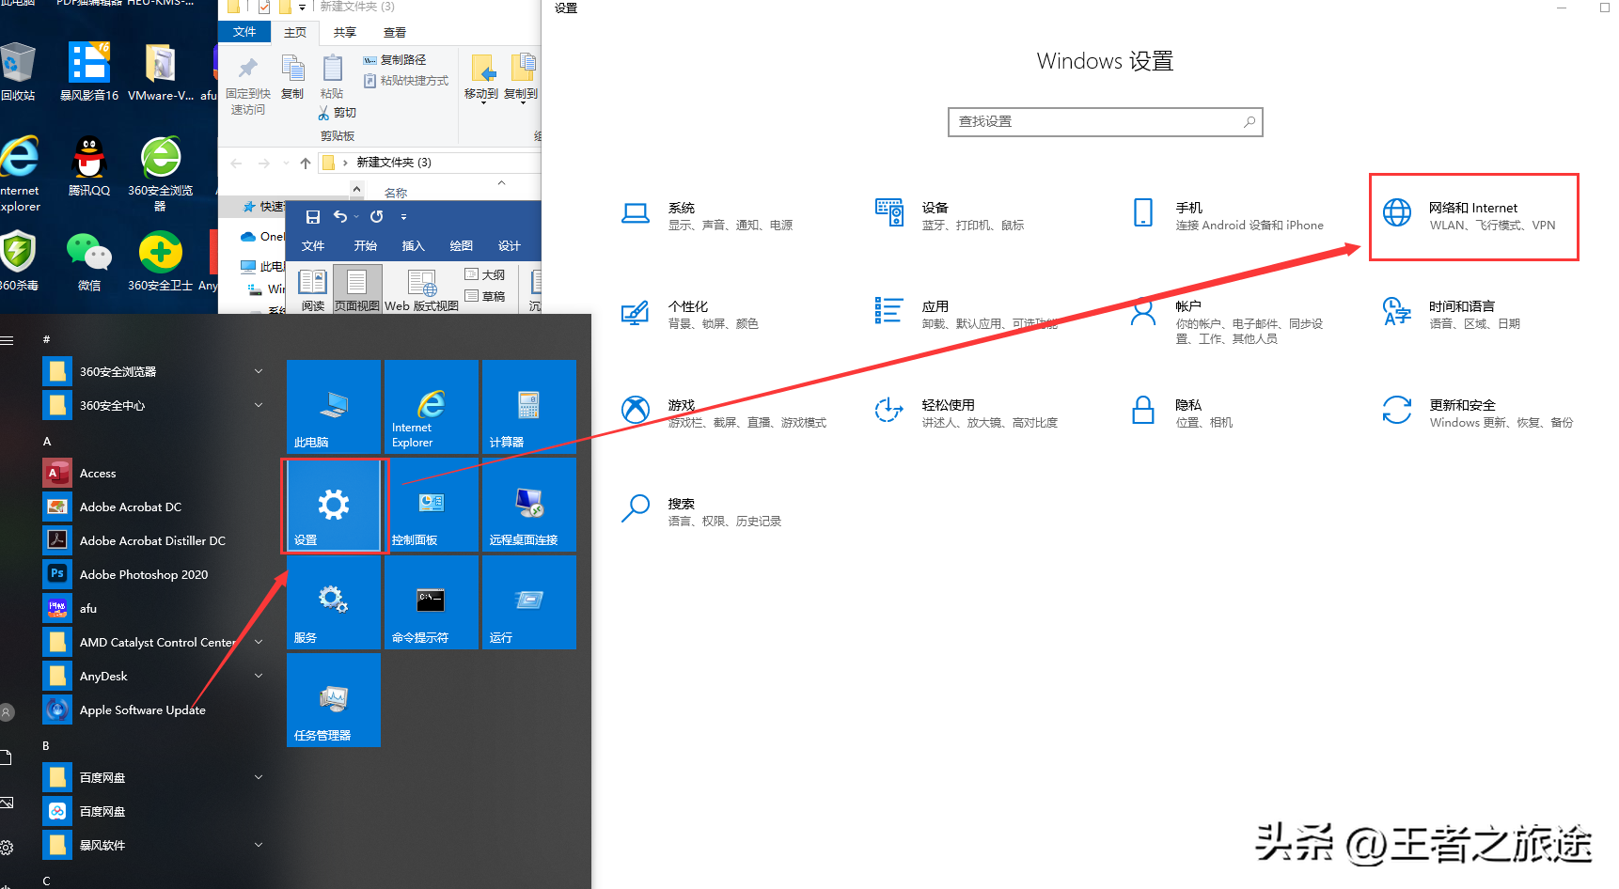Open 隐私 settings lock icon
Viewport: 1619px width, 889px height.
pos(1143,411)
